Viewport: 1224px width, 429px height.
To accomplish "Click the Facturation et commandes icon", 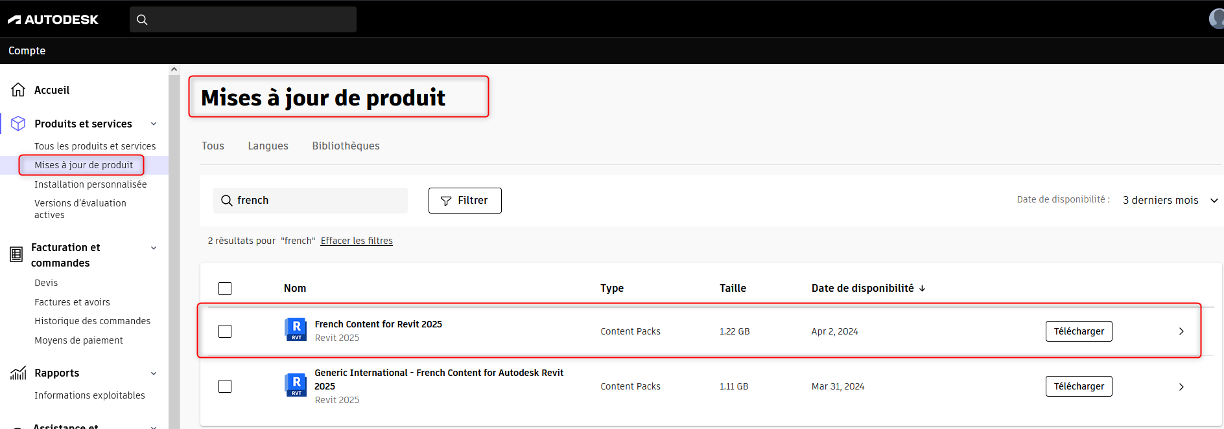I will (17, 255).
